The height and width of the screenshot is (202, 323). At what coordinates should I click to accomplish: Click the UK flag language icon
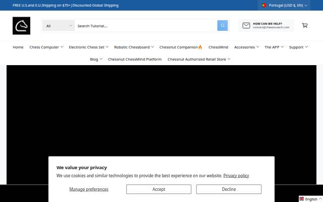[x=302, y=199]
